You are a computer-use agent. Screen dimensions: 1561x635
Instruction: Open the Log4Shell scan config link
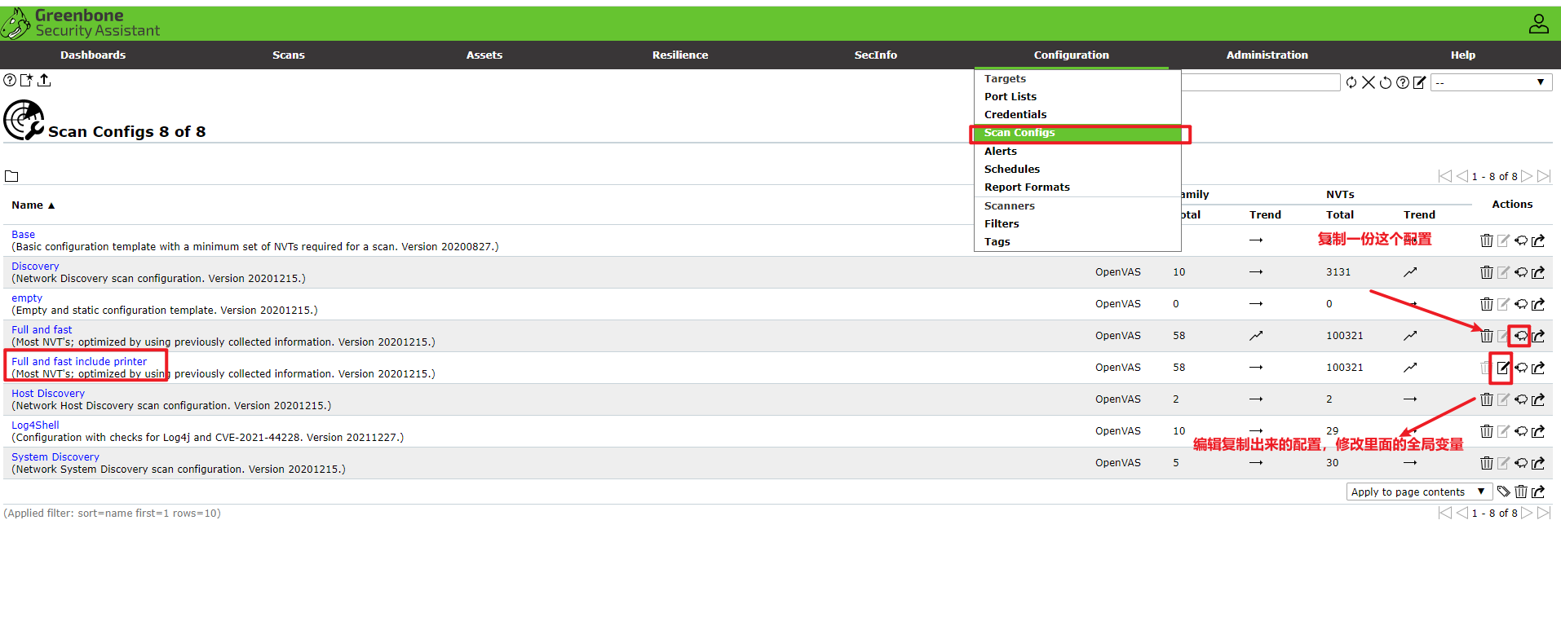click(35, 426)
